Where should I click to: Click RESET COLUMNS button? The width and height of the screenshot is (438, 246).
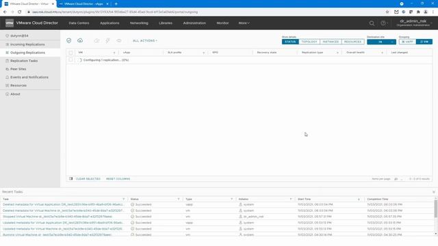tap(118, 179)
